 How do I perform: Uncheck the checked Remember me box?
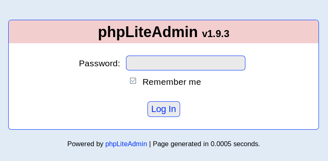click(133, 81)
